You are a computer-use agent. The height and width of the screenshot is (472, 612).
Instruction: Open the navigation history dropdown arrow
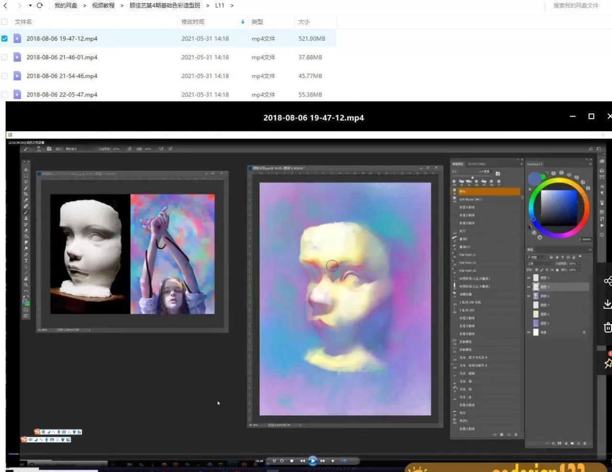[30, 6]
